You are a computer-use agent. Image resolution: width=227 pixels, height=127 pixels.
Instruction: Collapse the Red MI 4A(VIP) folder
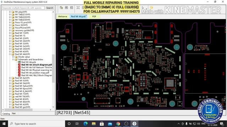[x=10, y=54]
